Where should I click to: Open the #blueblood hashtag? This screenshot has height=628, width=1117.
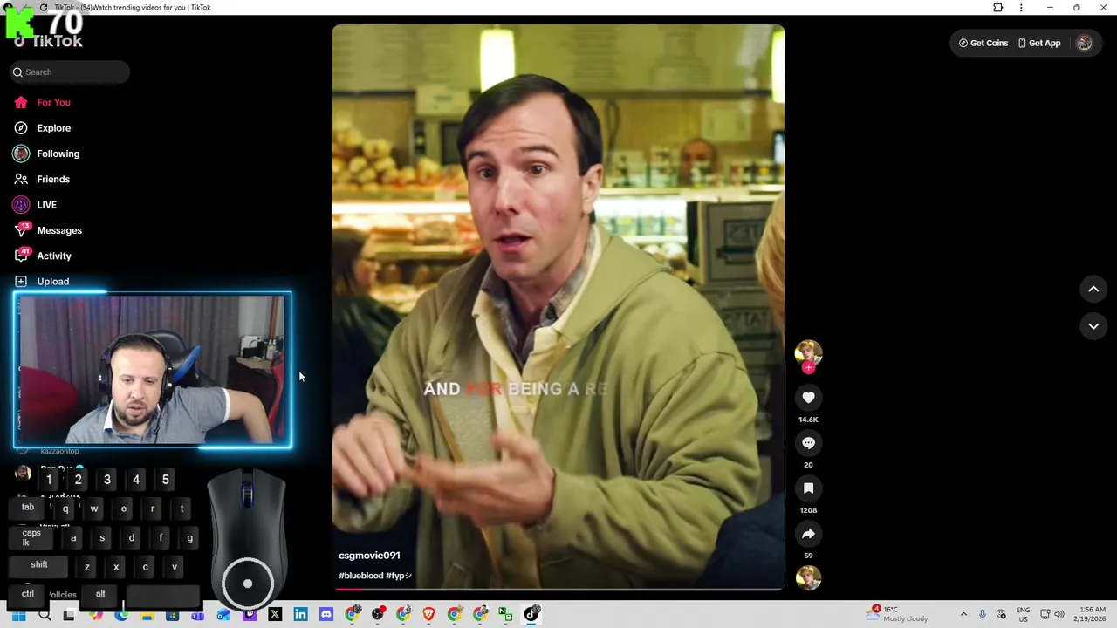tap(360, 576)
